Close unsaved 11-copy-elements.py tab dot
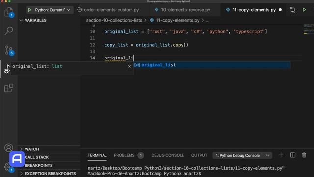The height and width of the screenshot is (177, 314). click(x=280, y=10)
